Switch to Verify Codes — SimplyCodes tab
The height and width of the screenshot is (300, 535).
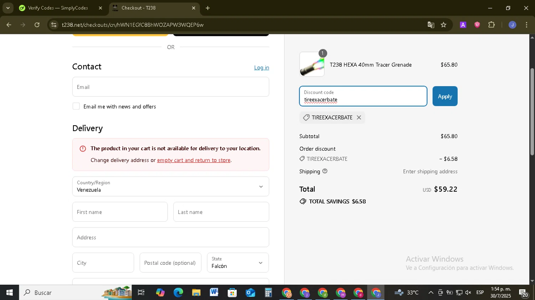click(58, 8)
